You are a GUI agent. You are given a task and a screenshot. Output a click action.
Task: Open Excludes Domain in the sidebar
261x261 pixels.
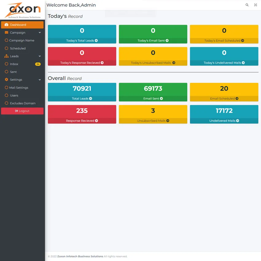(x=22, y=103)
